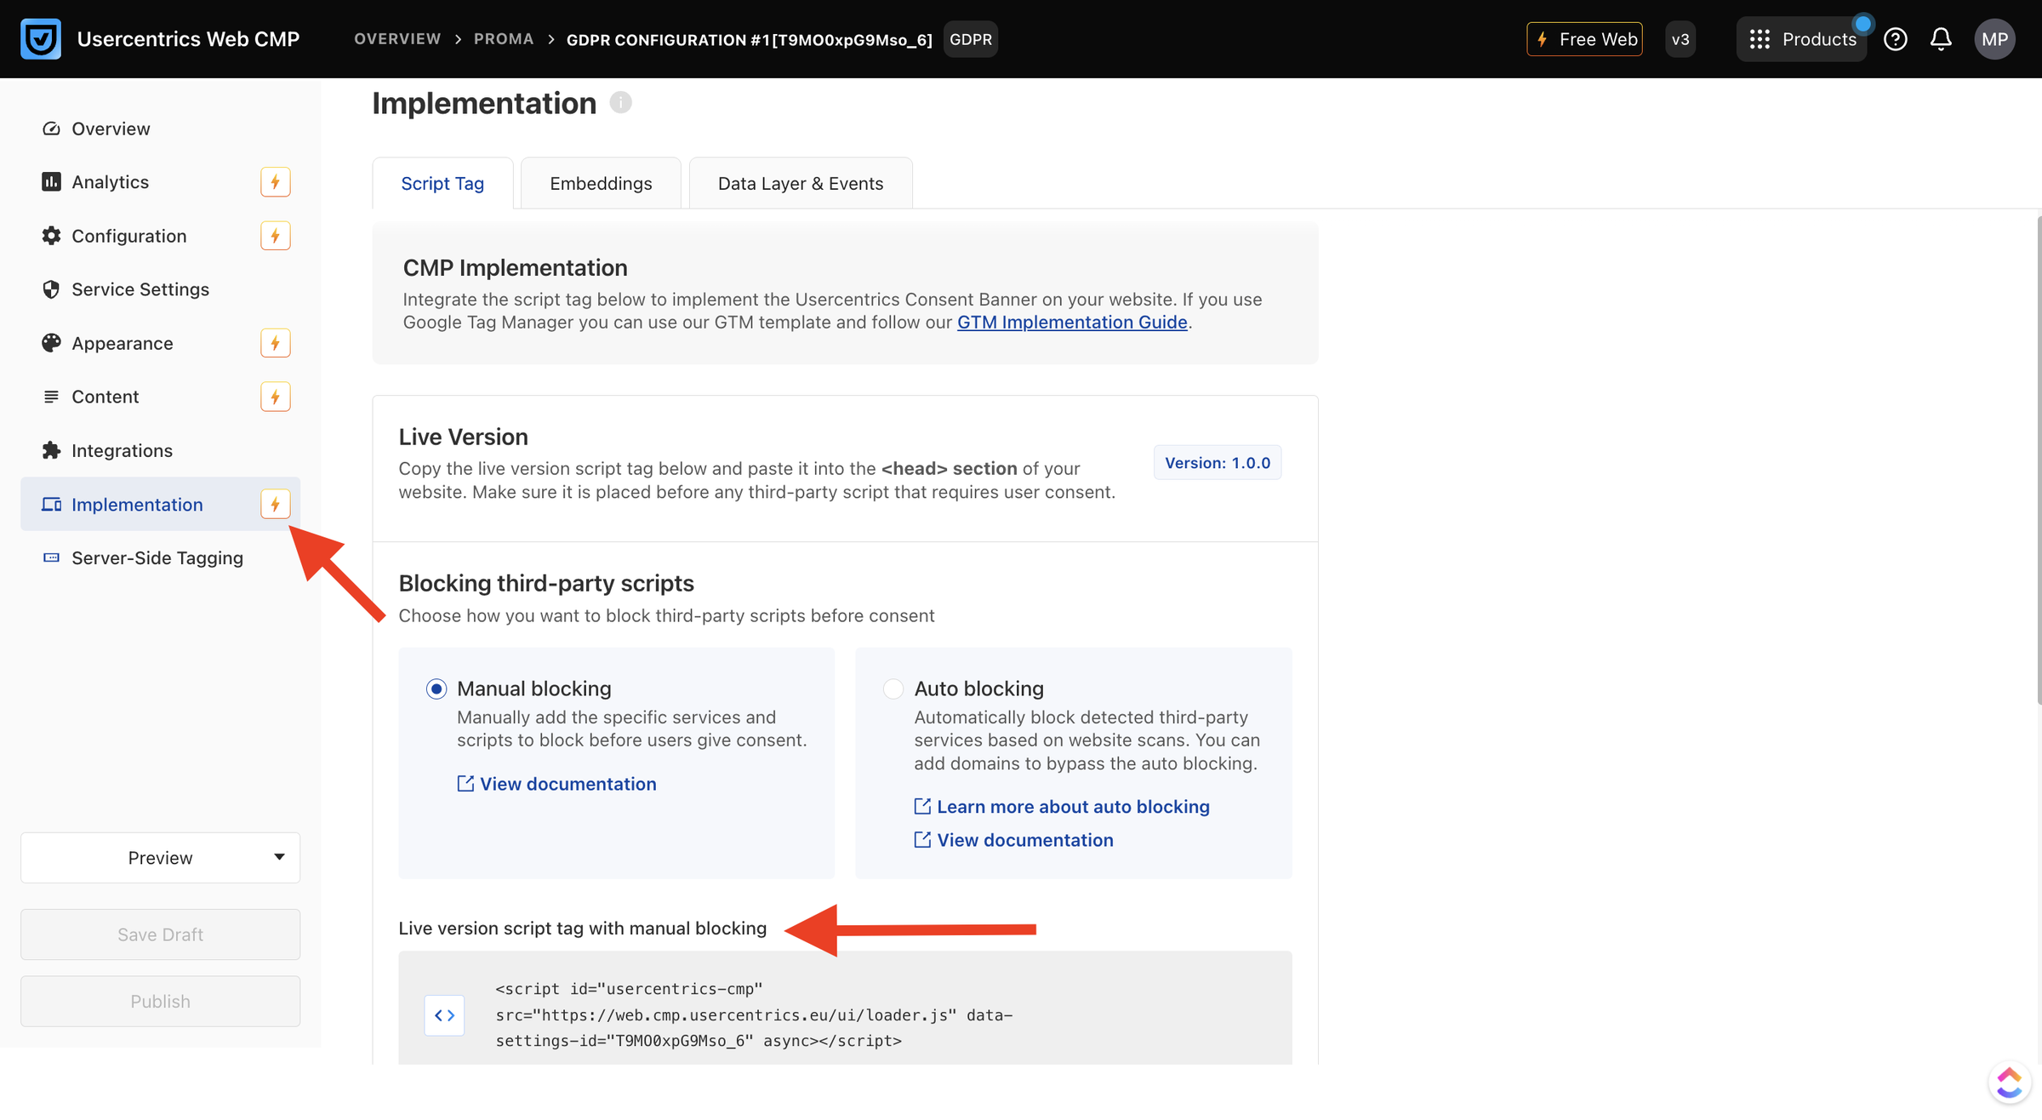
Task: Select the Auto blocking radio button
Action: coord(893,689)
